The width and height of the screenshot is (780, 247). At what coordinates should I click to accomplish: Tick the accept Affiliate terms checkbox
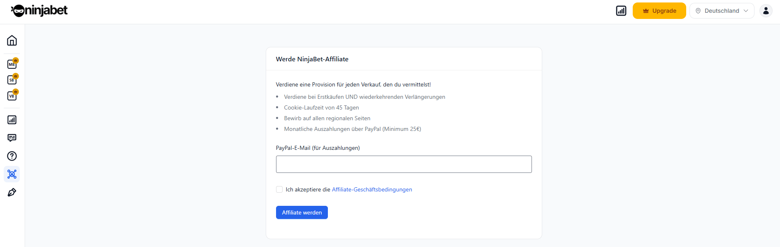[279, 189]
